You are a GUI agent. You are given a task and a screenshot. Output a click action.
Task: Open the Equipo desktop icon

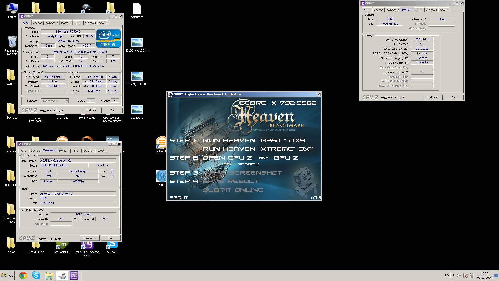point(12,10)
